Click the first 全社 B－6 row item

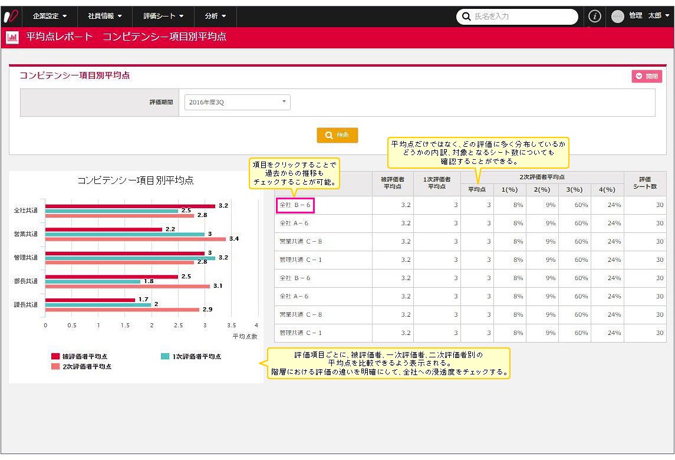coord(295,205)
